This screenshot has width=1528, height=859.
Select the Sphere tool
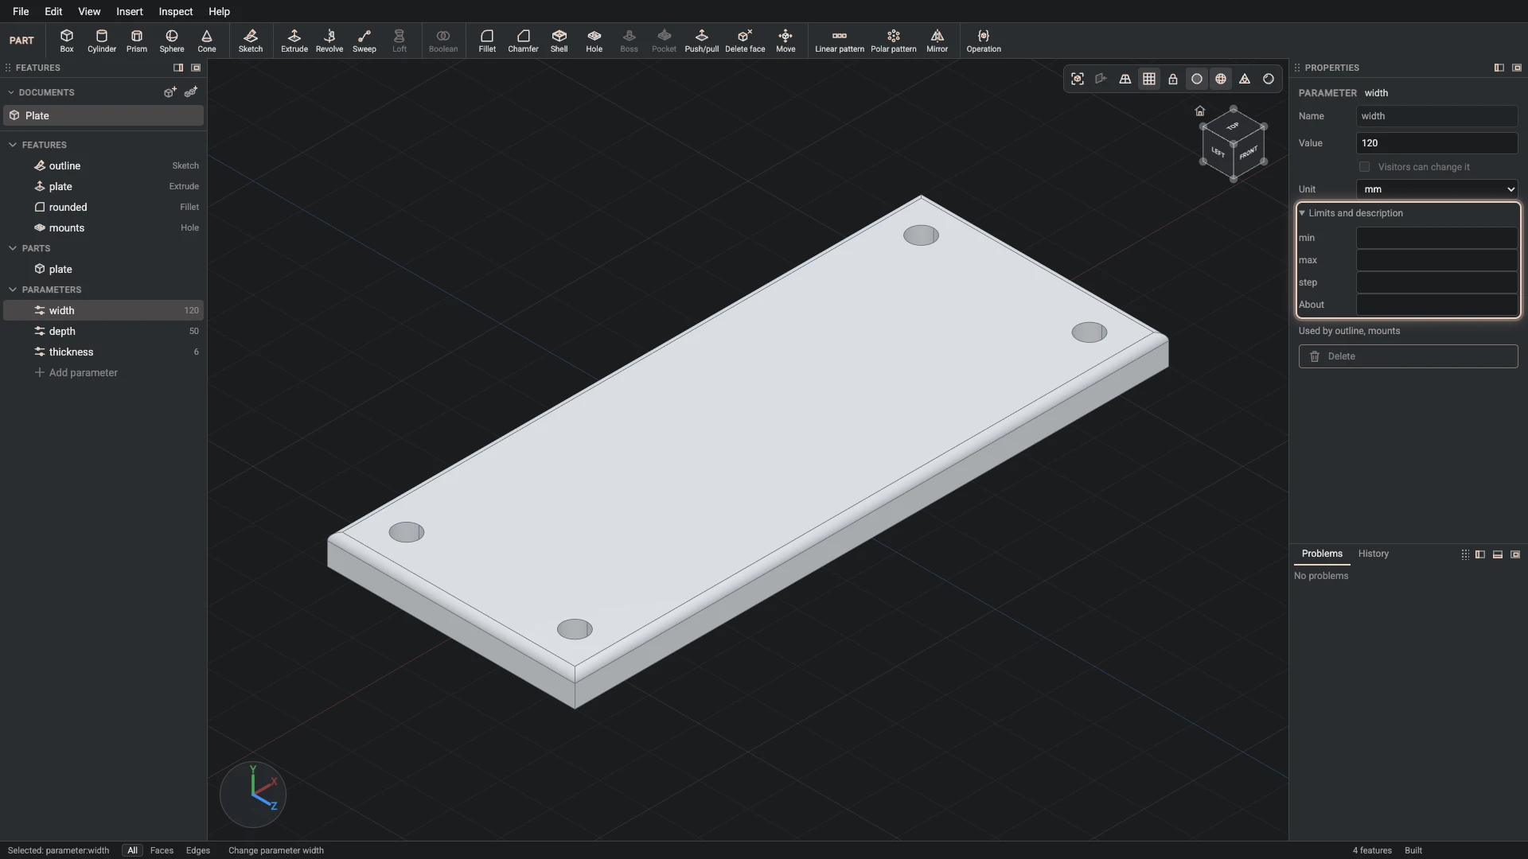[x=172, y=41]
